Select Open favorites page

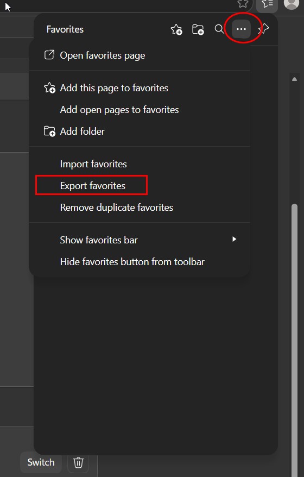140,55
